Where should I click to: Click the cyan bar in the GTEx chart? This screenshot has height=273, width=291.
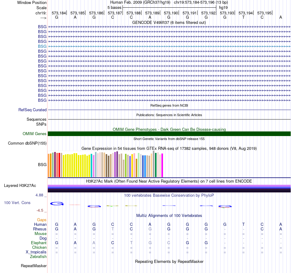tap(92, 165)
